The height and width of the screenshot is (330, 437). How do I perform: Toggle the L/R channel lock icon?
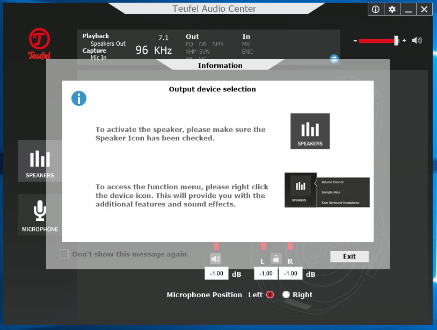(275, 259)
